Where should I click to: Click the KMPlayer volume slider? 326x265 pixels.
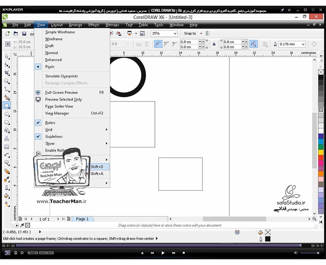point(310,253)
